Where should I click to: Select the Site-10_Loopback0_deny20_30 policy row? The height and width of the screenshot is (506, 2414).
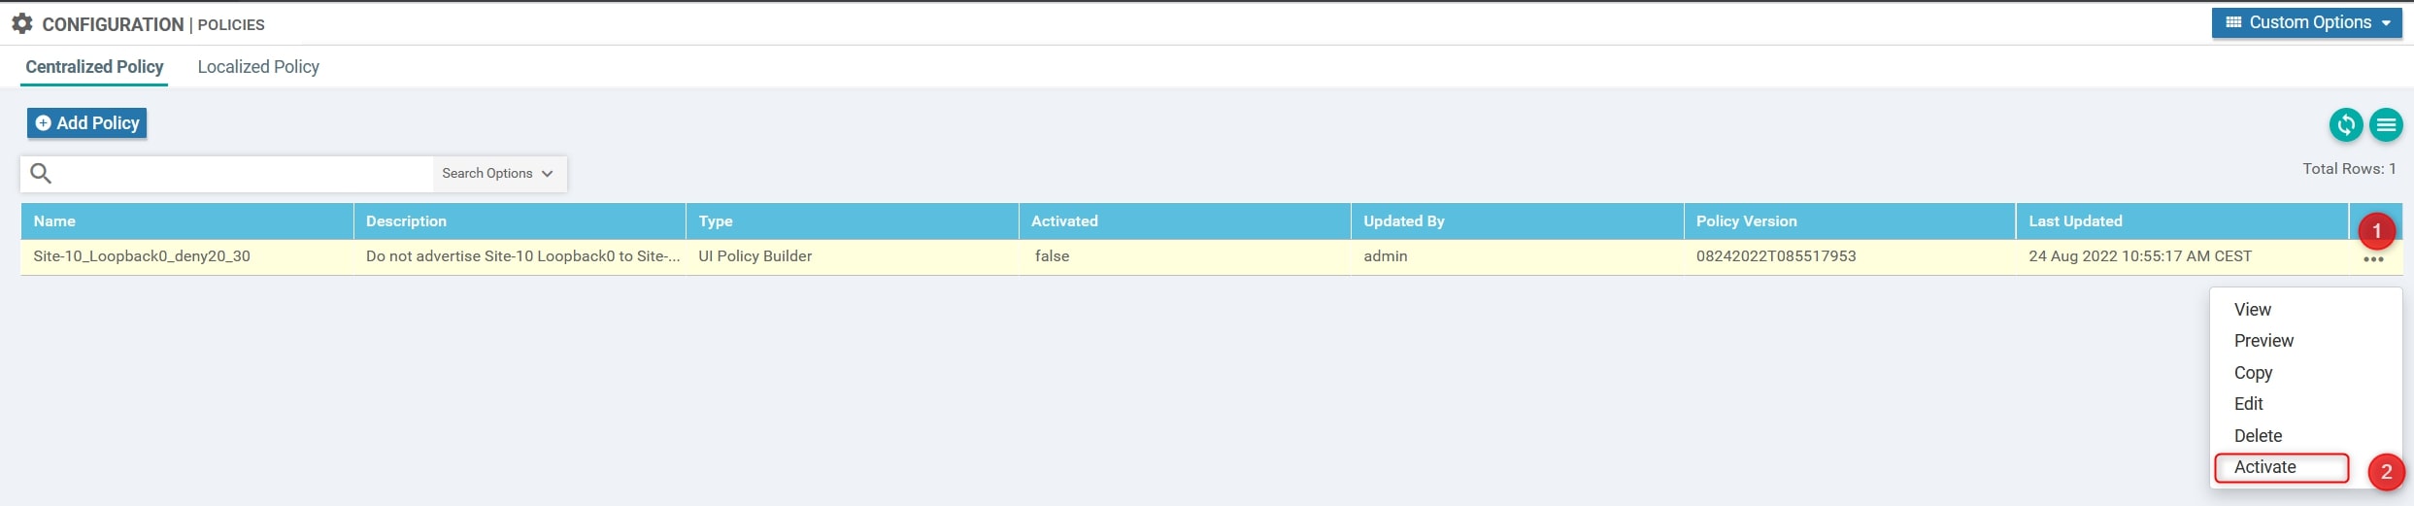[142, 256]
